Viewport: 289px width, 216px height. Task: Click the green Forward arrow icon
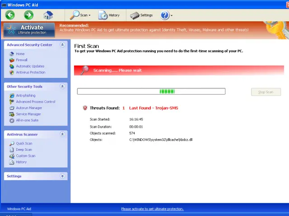[x=29, y=15]
